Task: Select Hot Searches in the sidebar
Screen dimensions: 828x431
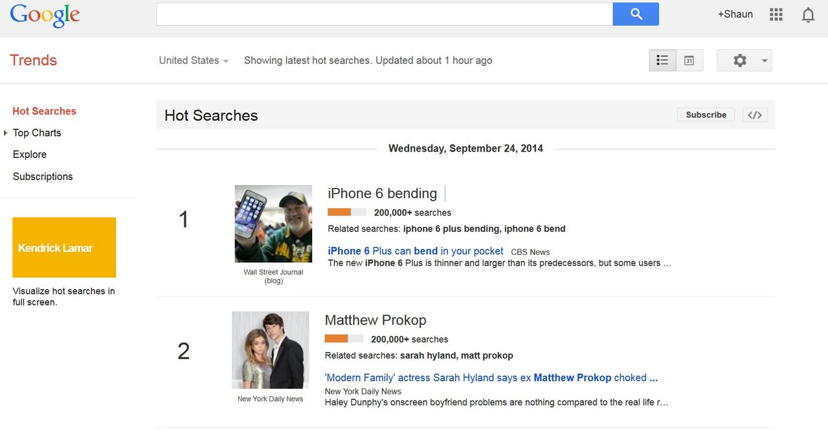Action: tap(44, 111)
